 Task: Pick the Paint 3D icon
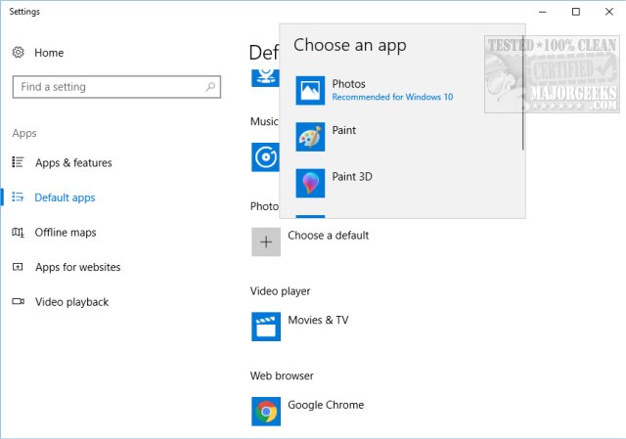point(310,183)
